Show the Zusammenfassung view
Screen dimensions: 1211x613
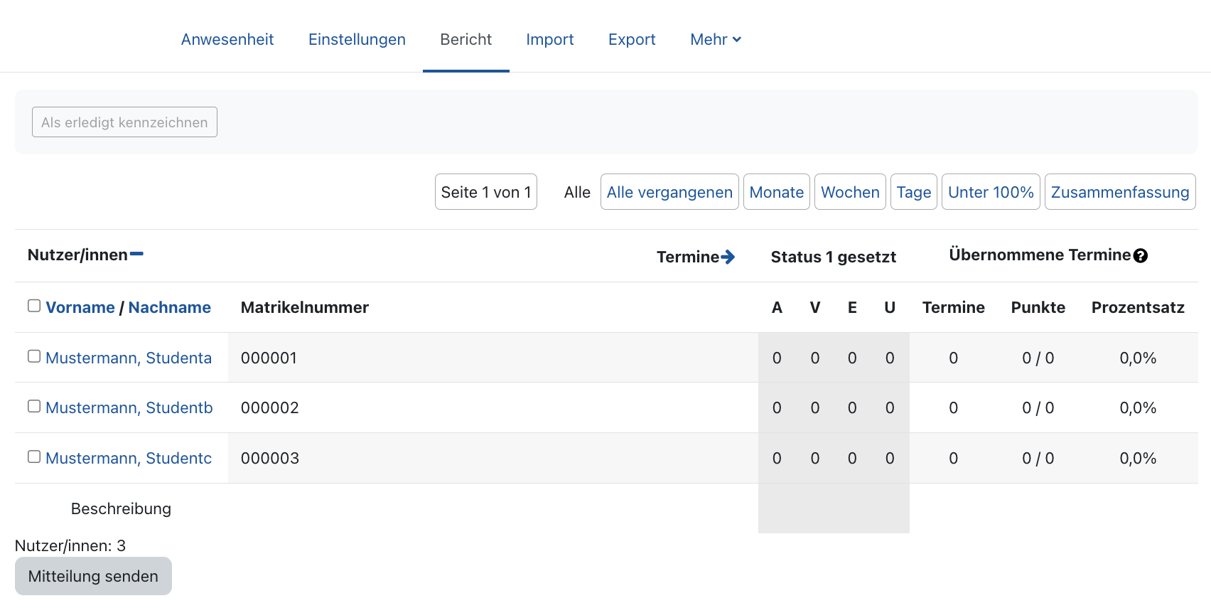pyautogui.click(x=1119, y=192)
